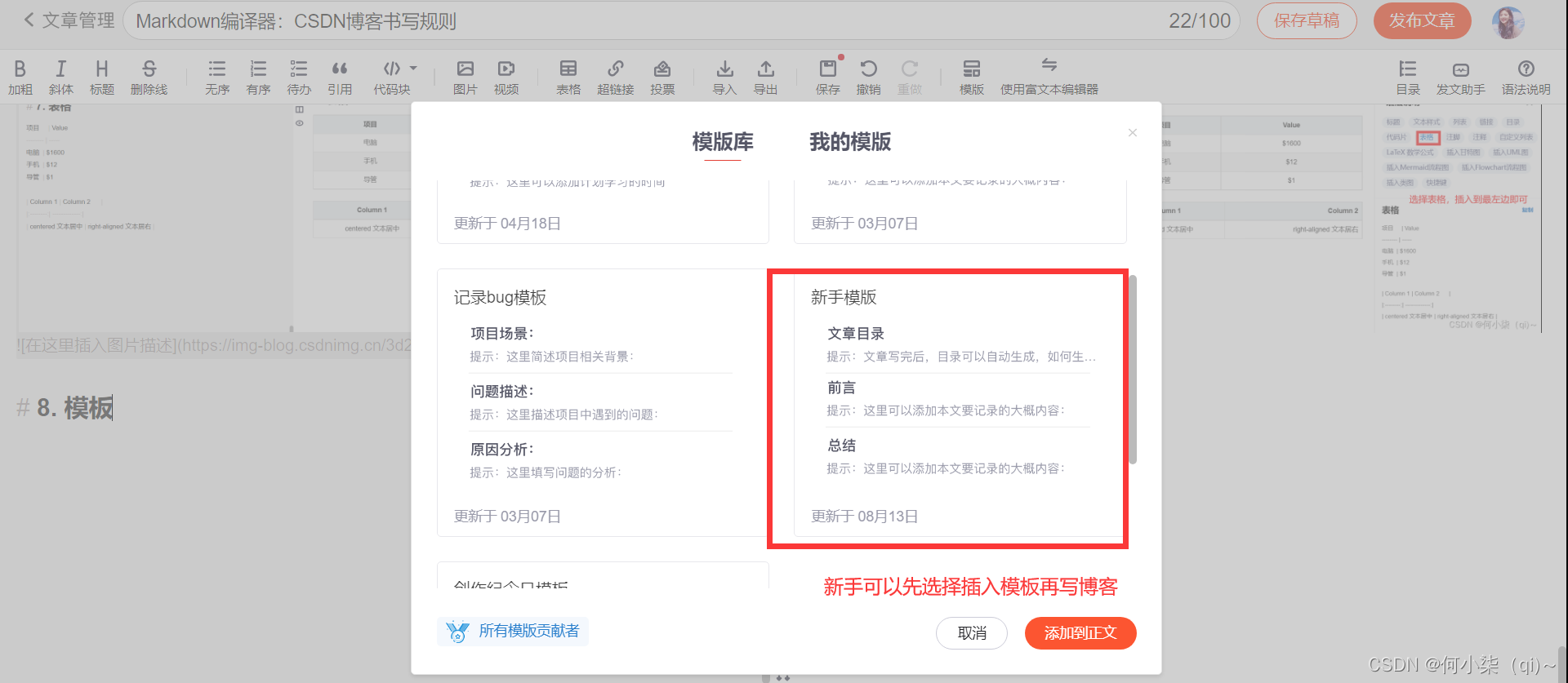Open the template (模版) tool

pos(972,78)
